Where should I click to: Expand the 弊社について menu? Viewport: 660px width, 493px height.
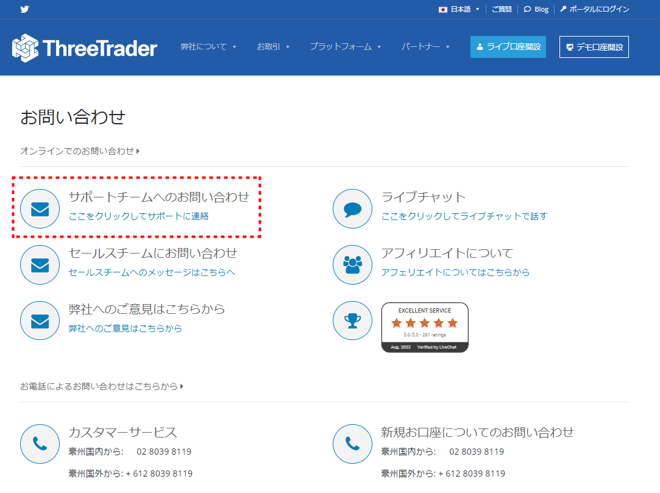(208, 47)
